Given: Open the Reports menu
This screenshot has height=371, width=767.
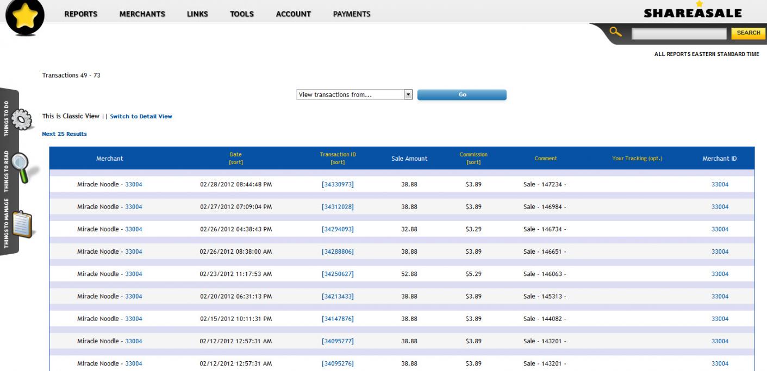Looking at the screenshot, I should pos(81,14).
